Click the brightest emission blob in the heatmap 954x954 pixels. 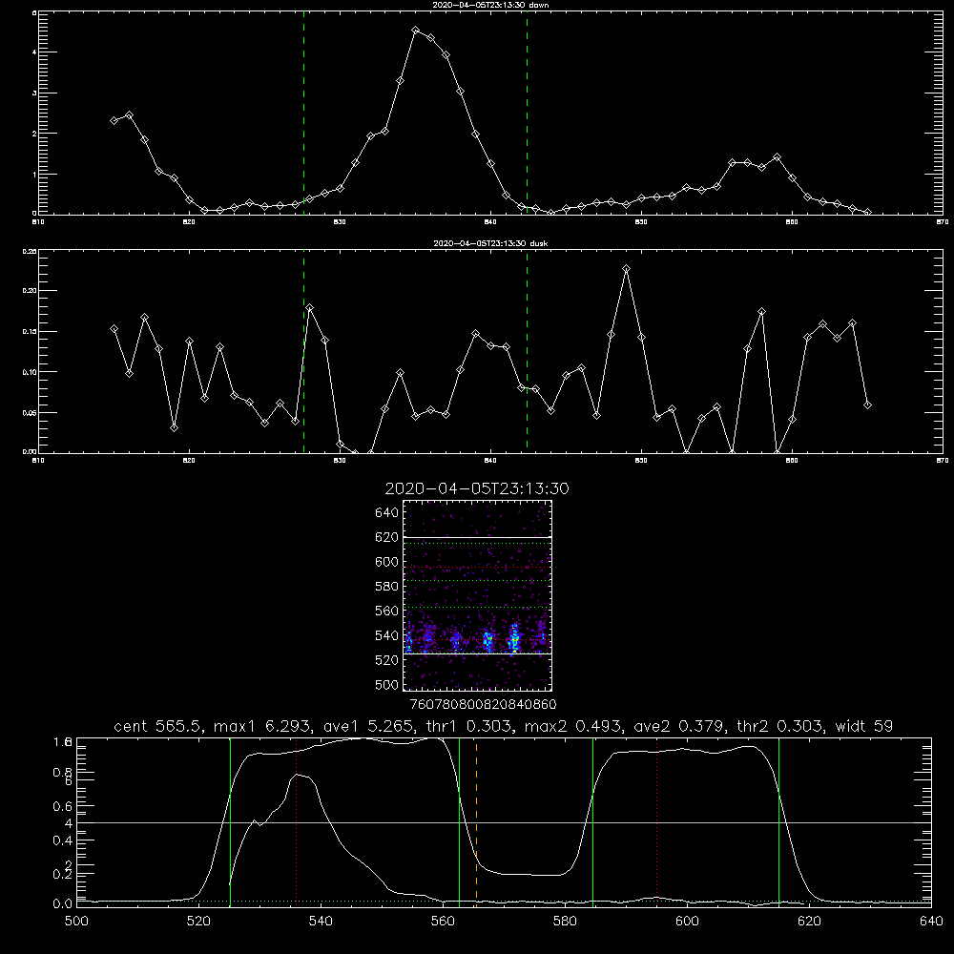pos(515,639)
